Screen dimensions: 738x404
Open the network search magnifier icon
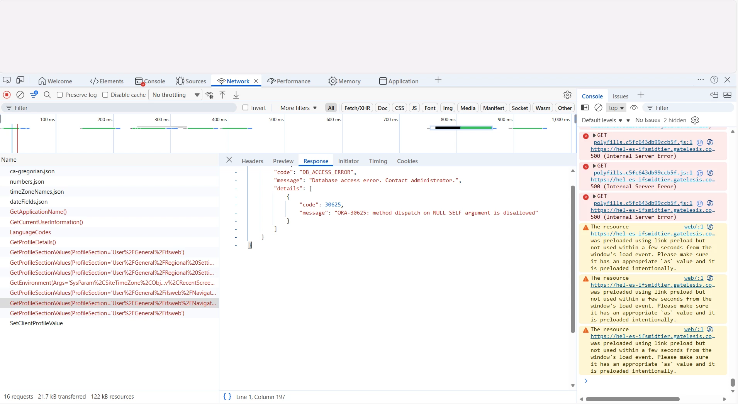[x=47, y=95]
